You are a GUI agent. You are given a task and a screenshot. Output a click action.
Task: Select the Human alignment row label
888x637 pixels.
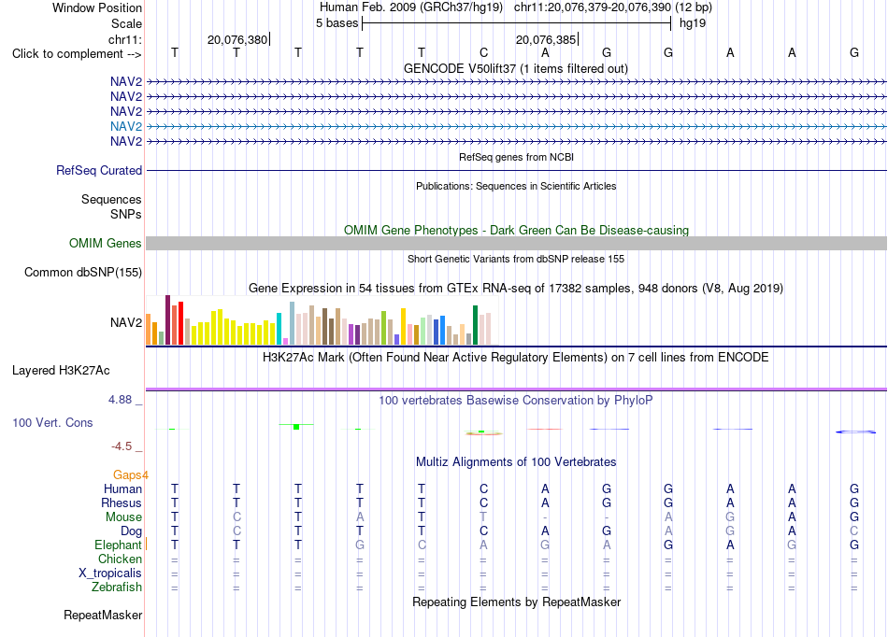click(122, 488)
